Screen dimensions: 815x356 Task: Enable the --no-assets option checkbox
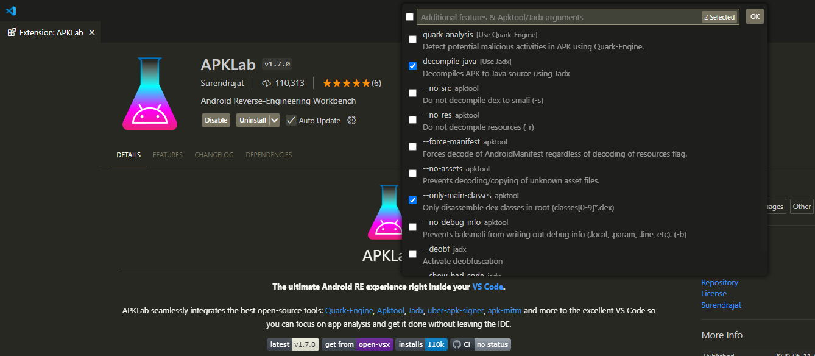(x=413, y=174)
